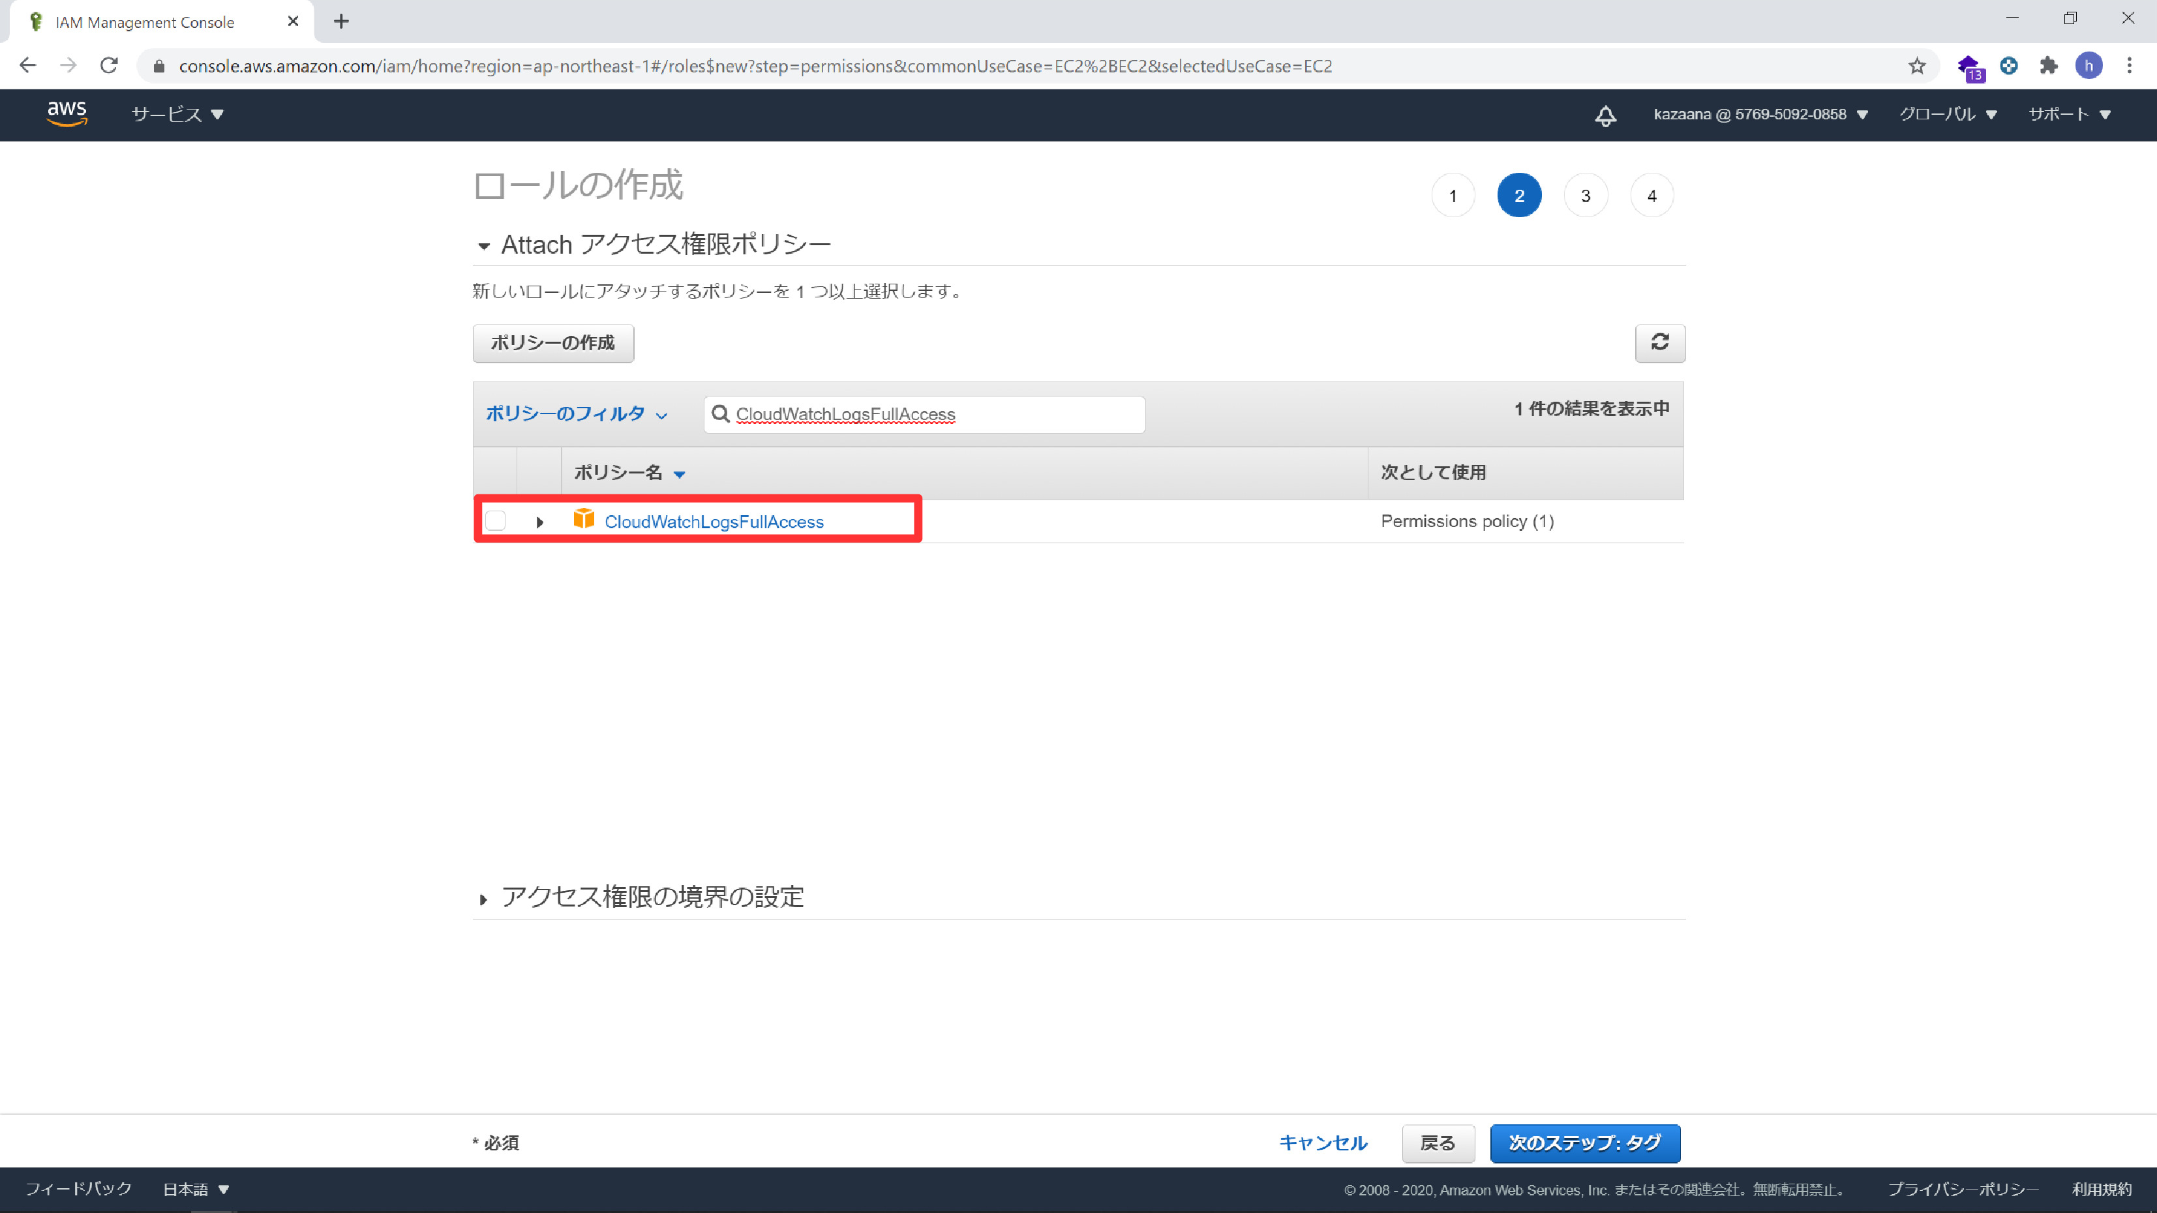Click the orange policy box icon
This screenshot has height=1213, width=2157.
pos(584,519)
